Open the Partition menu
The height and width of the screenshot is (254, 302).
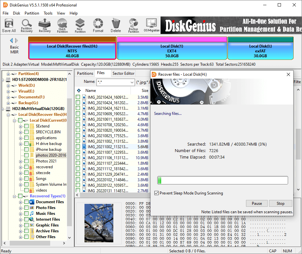pyautogui.click(x=32, y=13)
